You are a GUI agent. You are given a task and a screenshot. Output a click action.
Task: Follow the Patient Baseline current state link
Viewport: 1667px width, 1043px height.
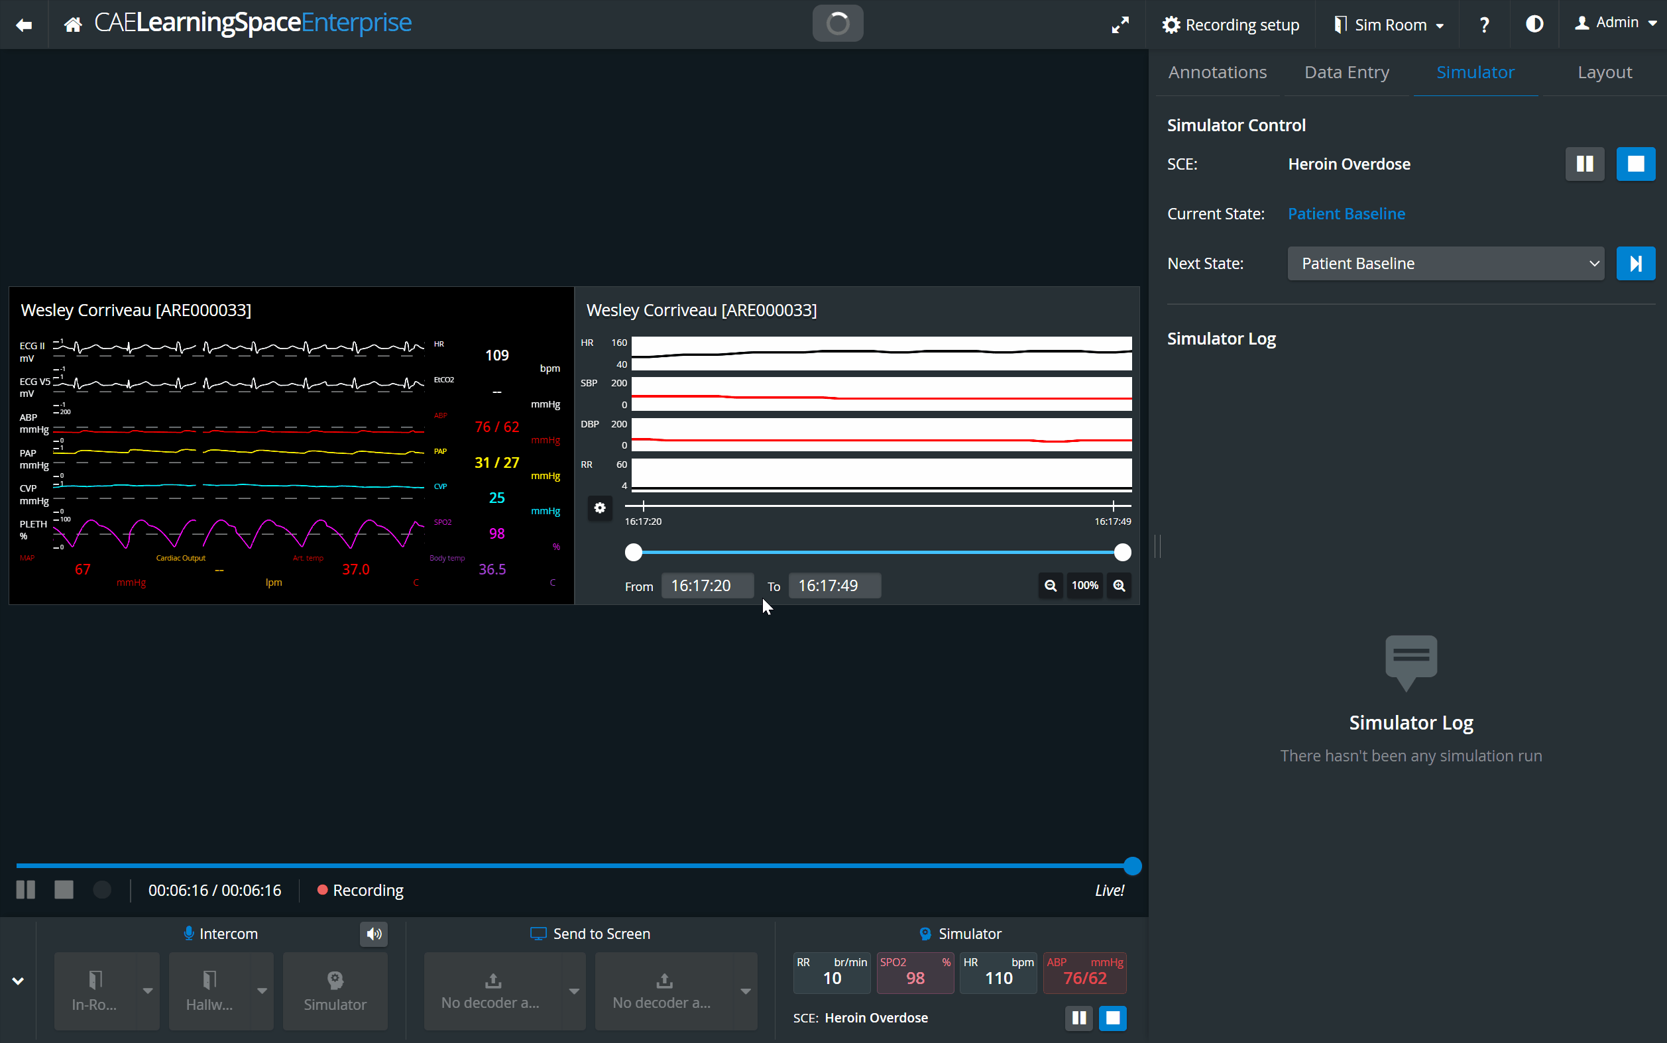coord(1346,214)
